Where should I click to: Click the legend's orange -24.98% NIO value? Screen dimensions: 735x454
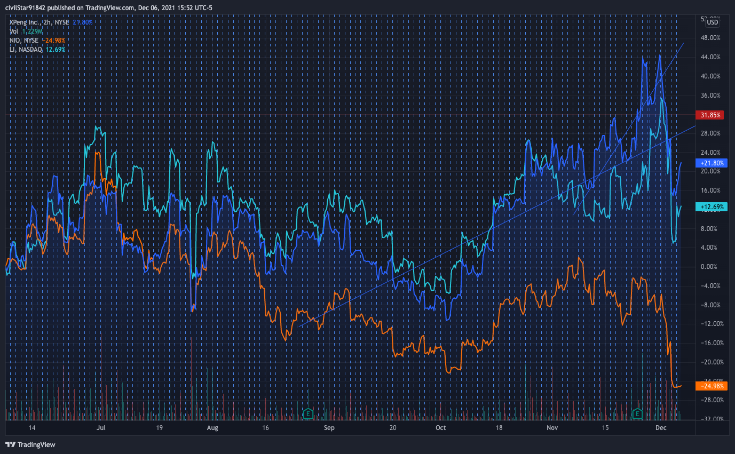pos(53,40)
